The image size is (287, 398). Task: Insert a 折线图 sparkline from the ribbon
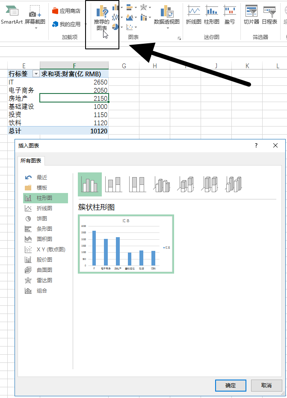click(x=193, y=15)
